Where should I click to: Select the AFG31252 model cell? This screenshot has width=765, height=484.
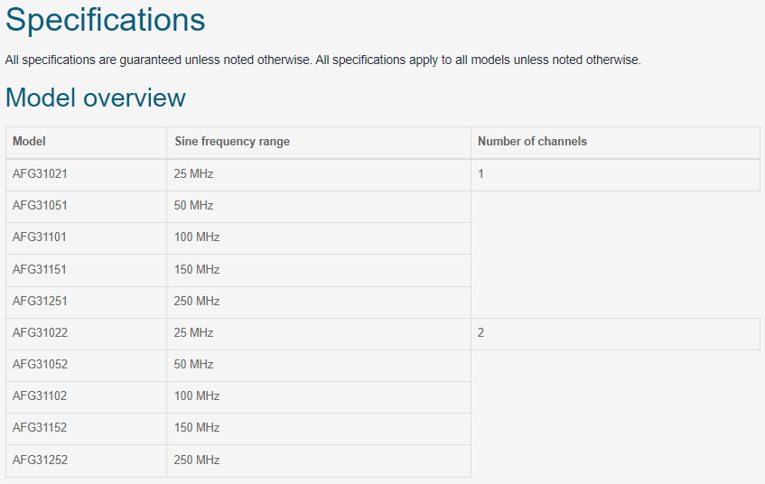[87, 461]
